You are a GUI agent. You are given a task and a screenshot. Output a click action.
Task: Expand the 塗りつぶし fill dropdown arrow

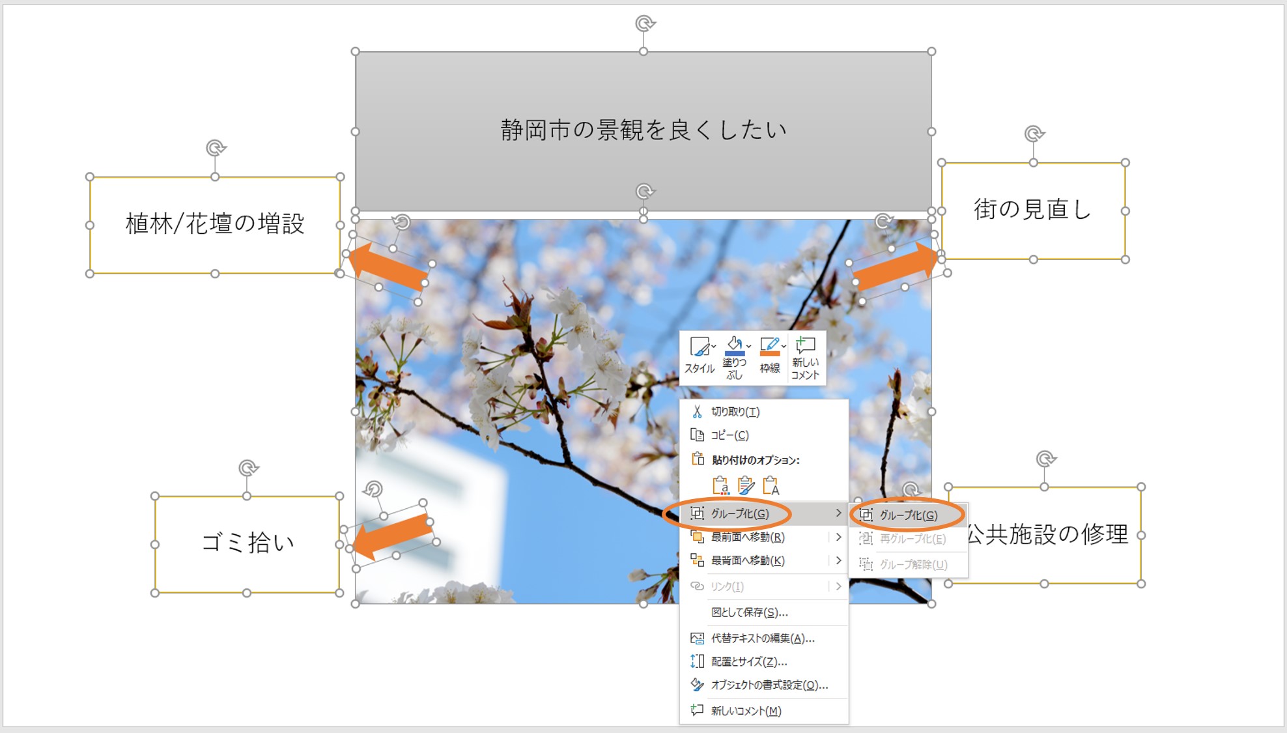(x=749, y=347)
